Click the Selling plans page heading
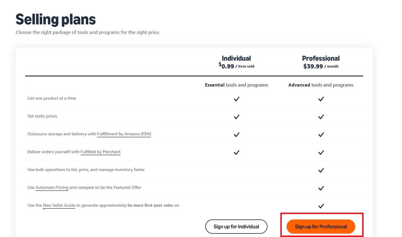The image size is (402, 237). pyautogui.click(x=56, y=19)
